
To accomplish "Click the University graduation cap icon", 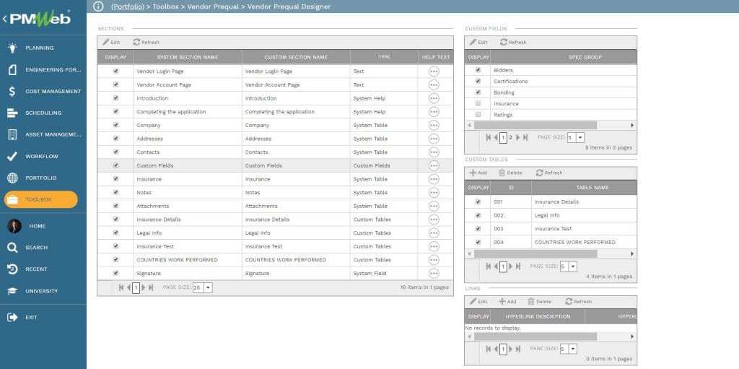I will 13,291.
